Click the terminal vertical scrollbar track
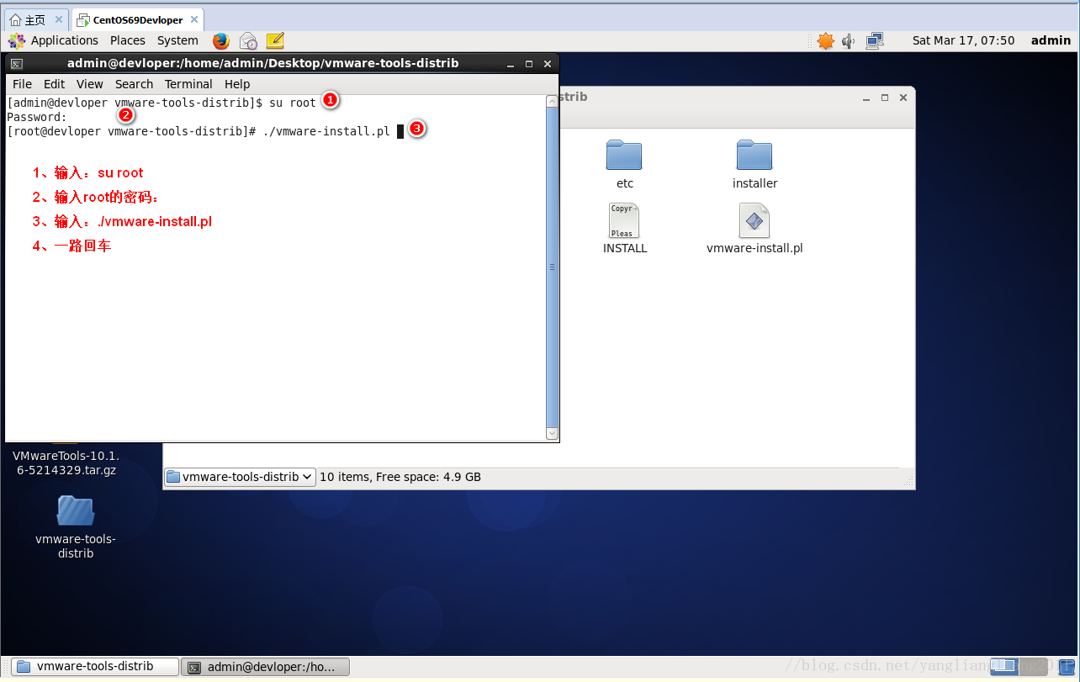The height and width of the screenshot is (682, 1080). (553, 267)
